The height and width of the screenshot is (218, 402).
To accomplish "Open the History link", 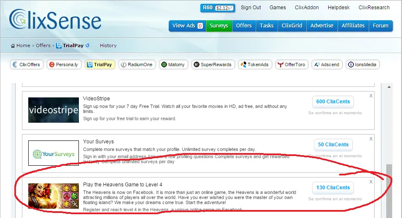I will point(108,46).
